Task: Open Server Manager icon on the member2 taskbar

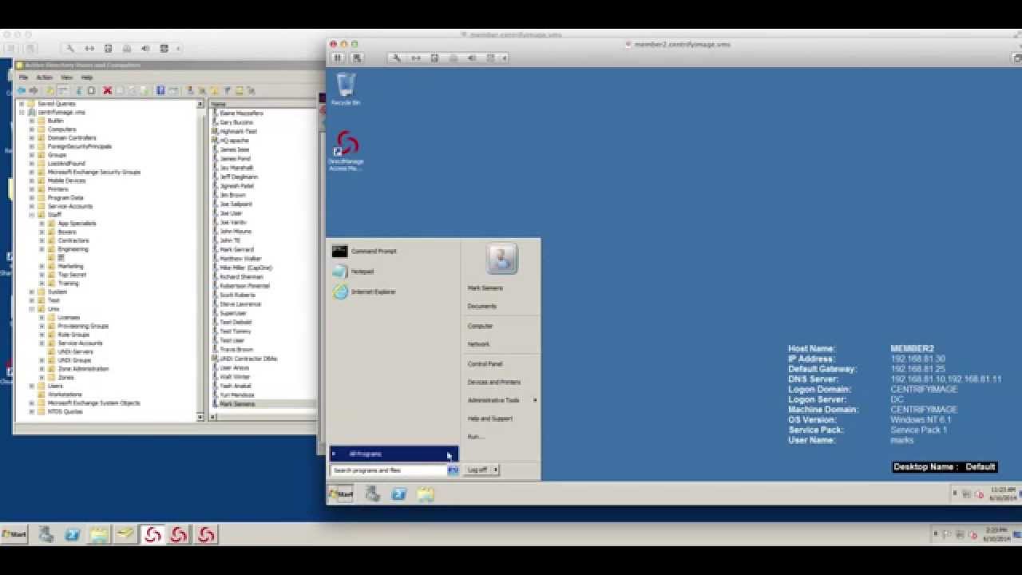Action: pos(372,494)
